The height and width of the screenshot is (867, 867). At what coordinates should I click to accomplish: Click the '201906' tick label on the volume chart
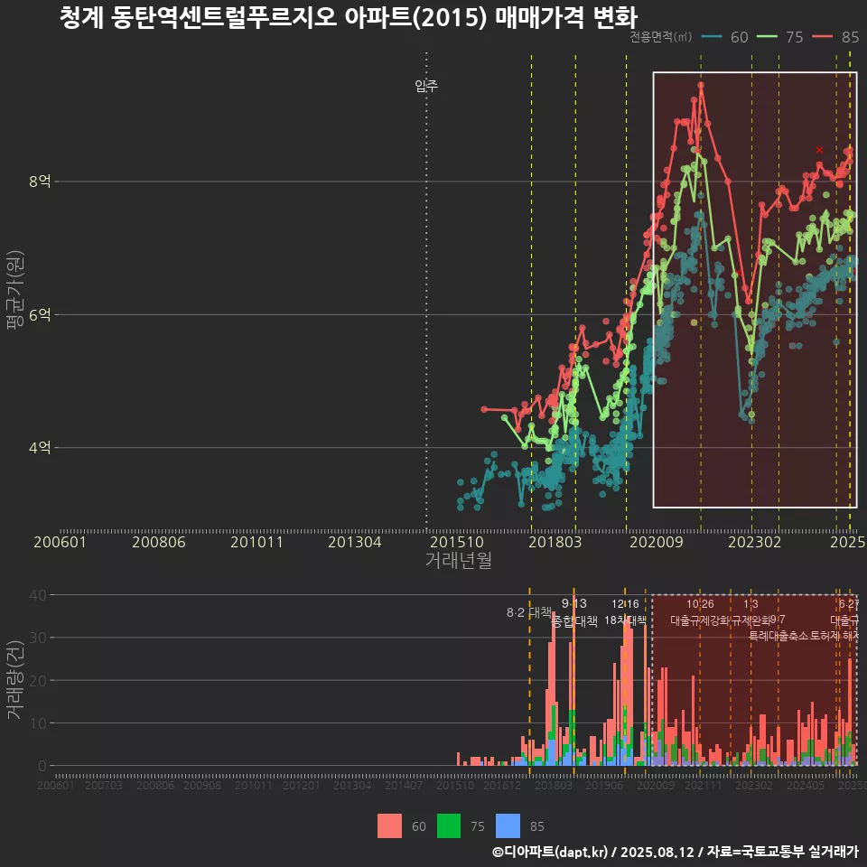(604, 785)
